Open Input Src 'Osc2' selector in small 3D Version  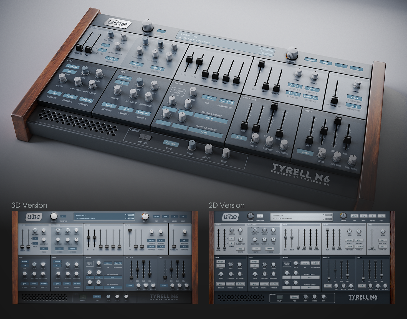coord(184,247)
